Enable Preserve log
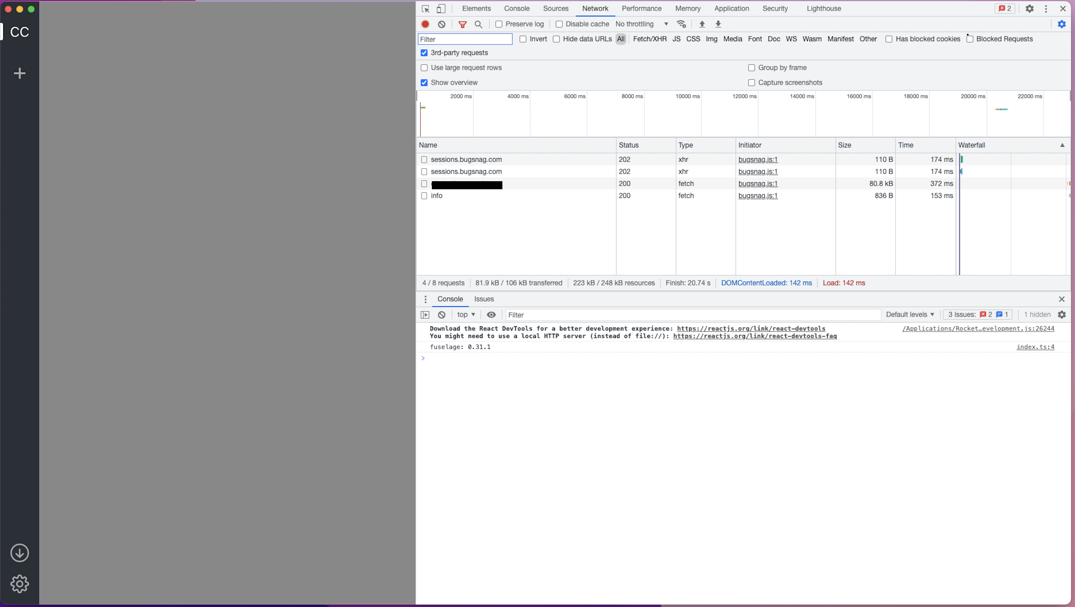The image size is (1075, 607). click(x=499, y=24)
